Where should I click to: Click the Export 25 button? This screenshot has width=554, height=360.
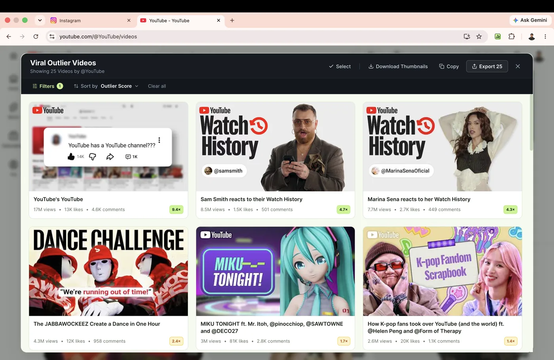pyautogui.click(x=487, y=66)
